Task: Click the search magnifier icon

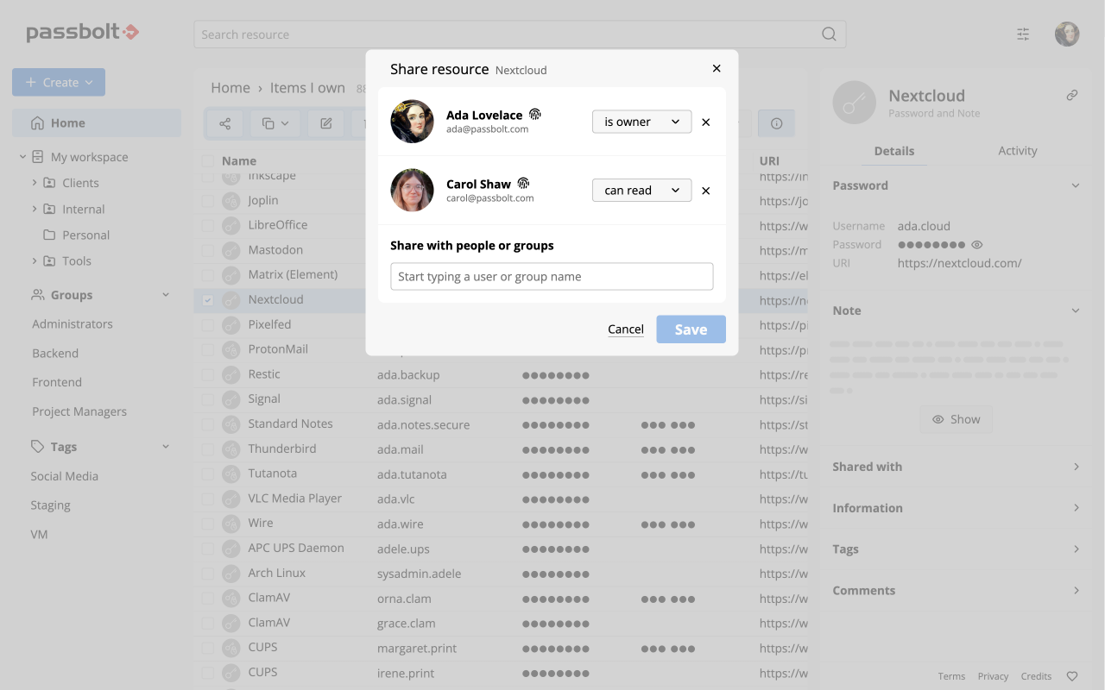Action: 828,34
